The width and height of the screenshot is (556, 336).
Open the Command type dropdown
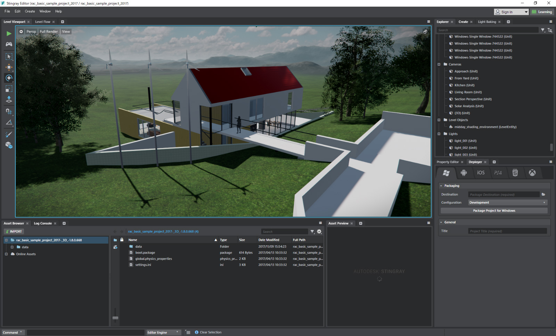point(13,333)
